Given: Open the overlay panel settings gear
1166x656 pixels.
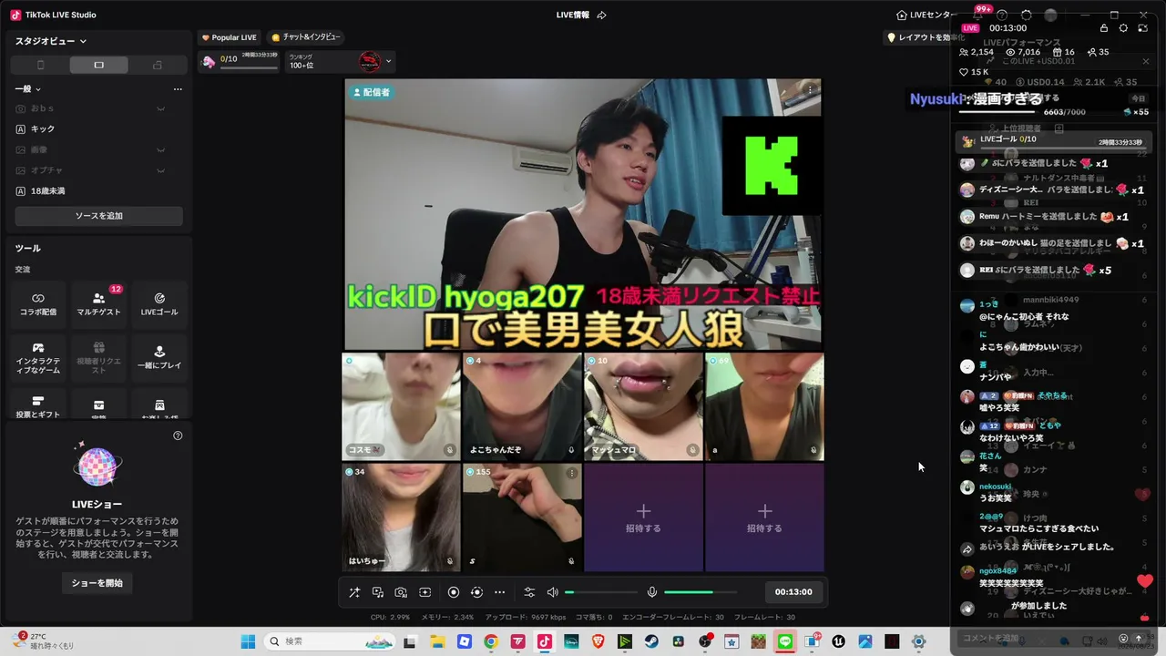Looking at the screenshot, I should pyautogui.click(x=1123, y=28).
